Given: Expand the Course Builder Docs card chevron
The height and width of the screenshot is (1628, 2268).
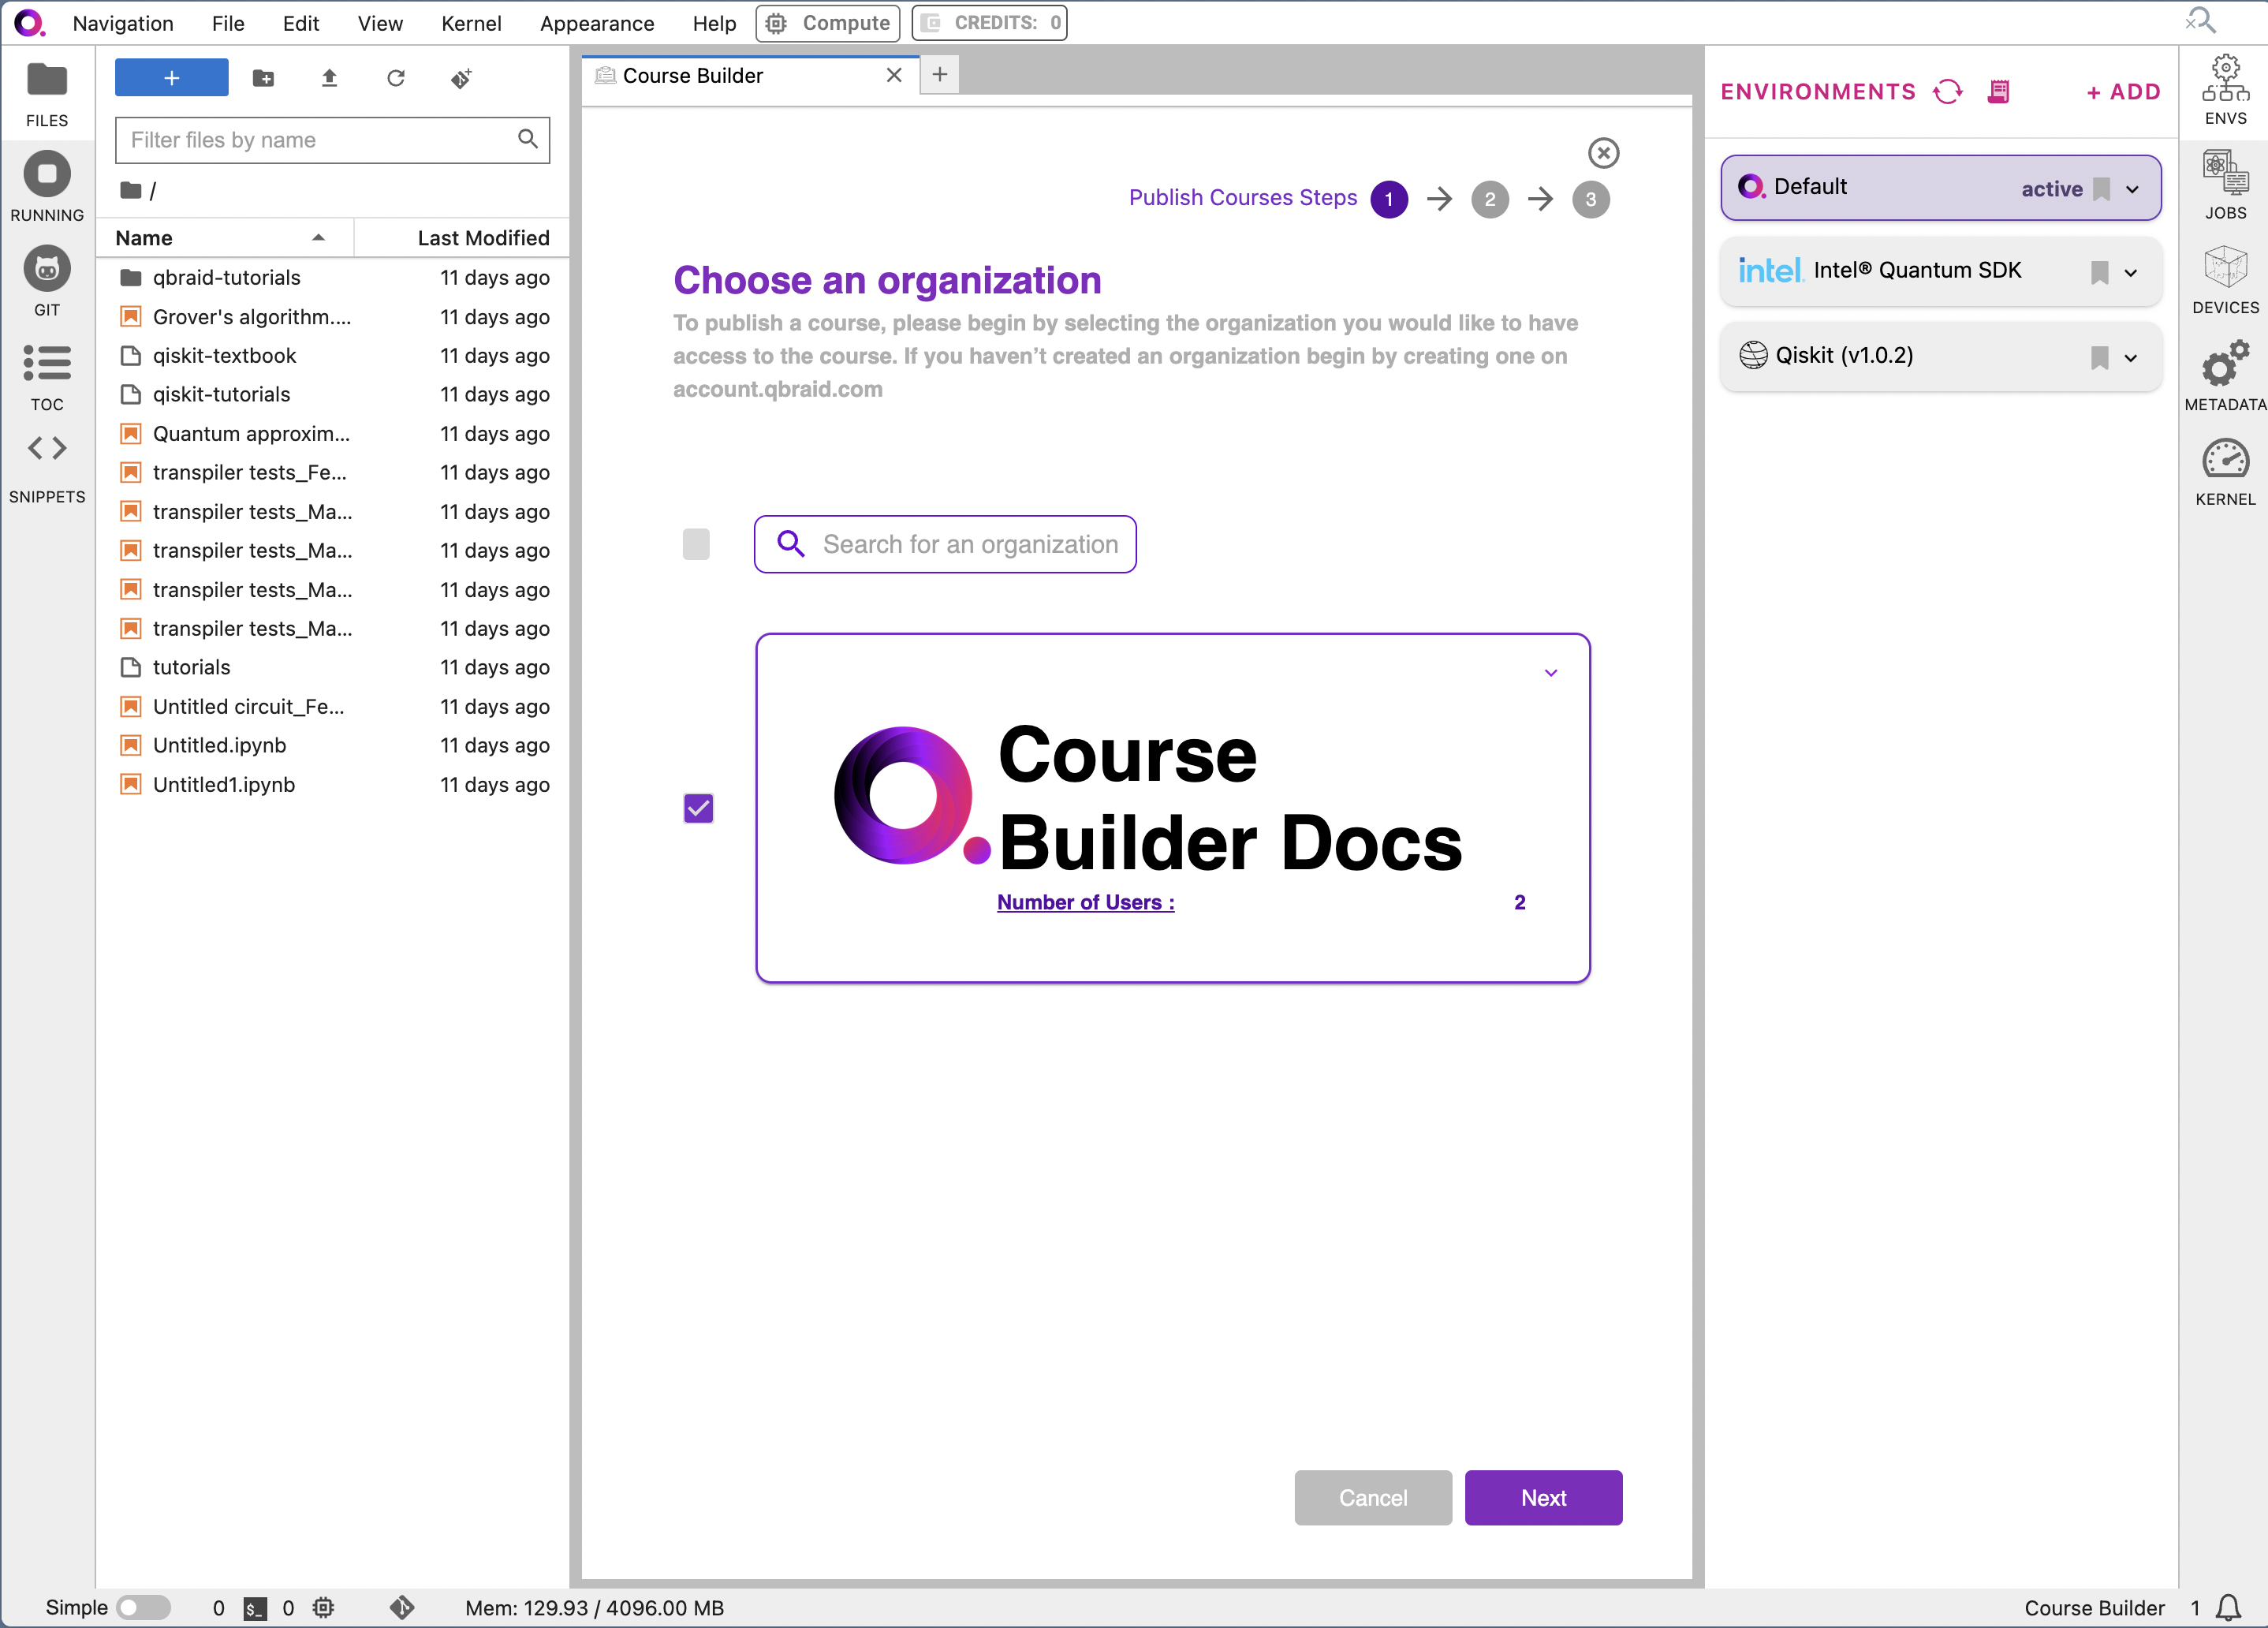Looking at the screenshot, I should tap(1550, 673).
